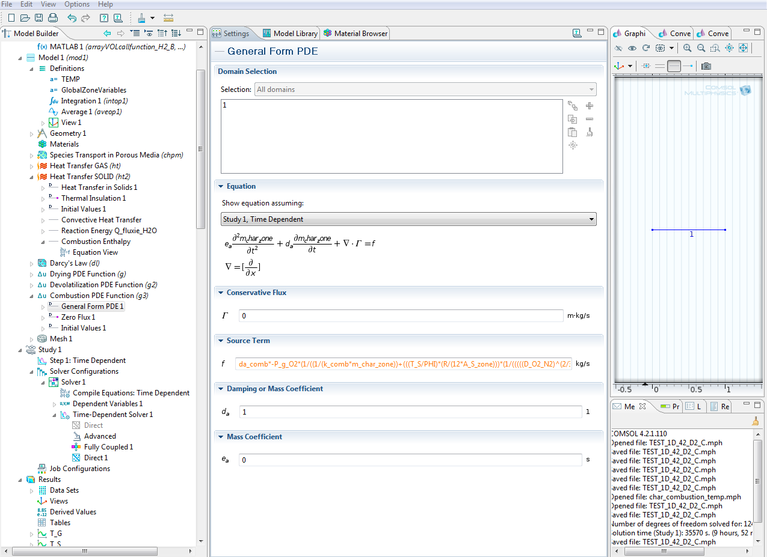This screenshot has width=767, height=557.
Task: Select the Zero Flux 1 tree node
Action: [x=78, y=317]
